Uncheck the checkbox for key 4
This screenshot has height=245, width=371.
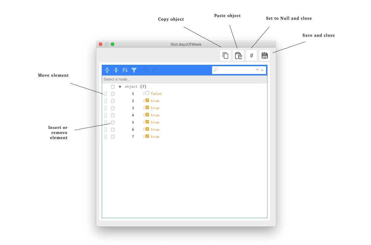(x=147, y=115)
